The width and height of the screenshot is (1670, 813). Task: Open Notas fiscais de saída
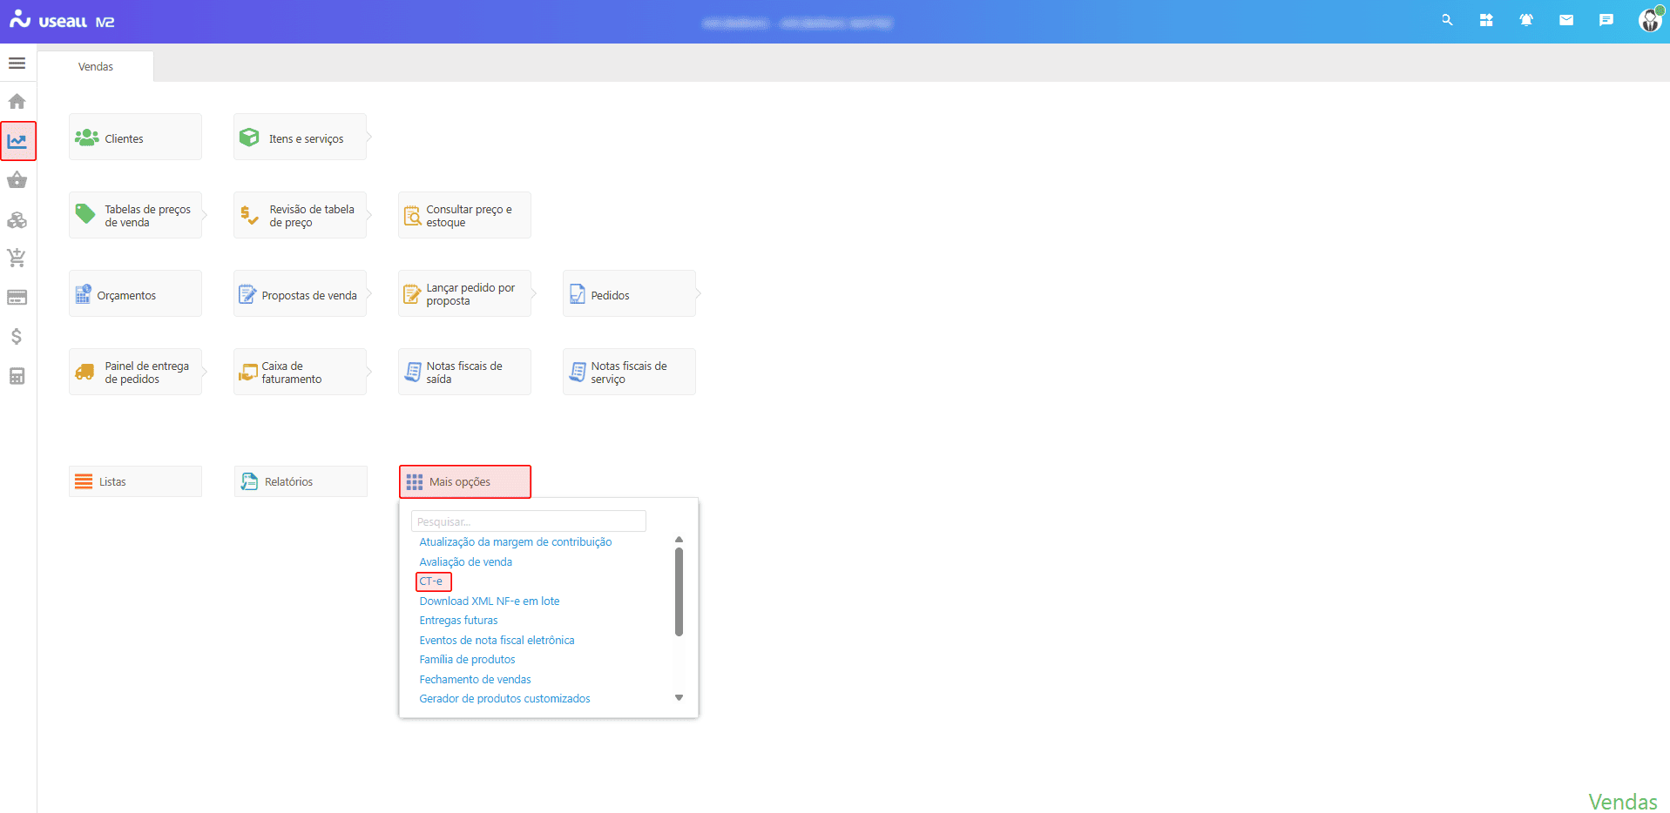point(464,373)
